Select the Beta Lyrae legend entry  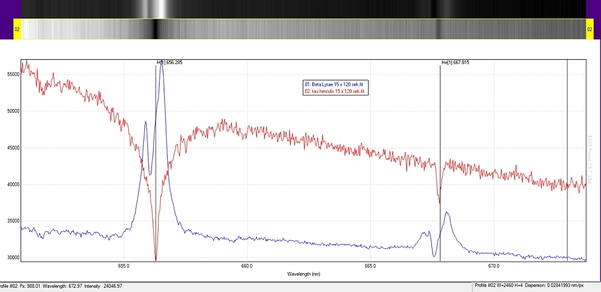point(335,84)
